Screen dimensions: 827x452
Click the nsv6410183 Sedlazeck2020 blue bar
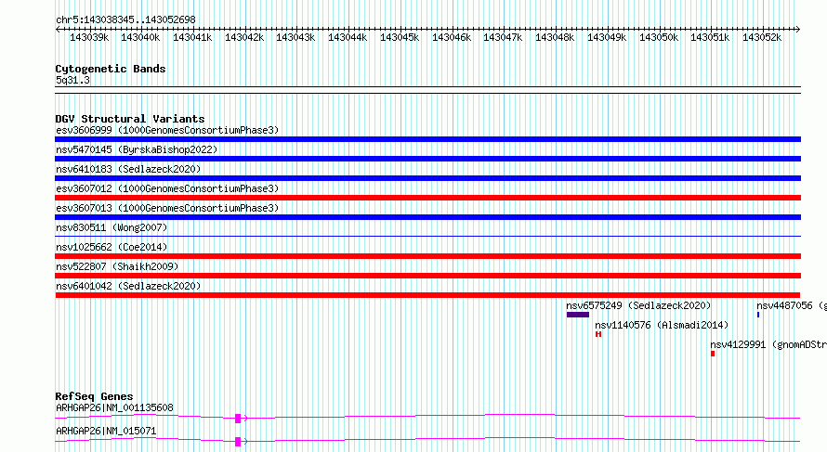(x=427, y=178)
